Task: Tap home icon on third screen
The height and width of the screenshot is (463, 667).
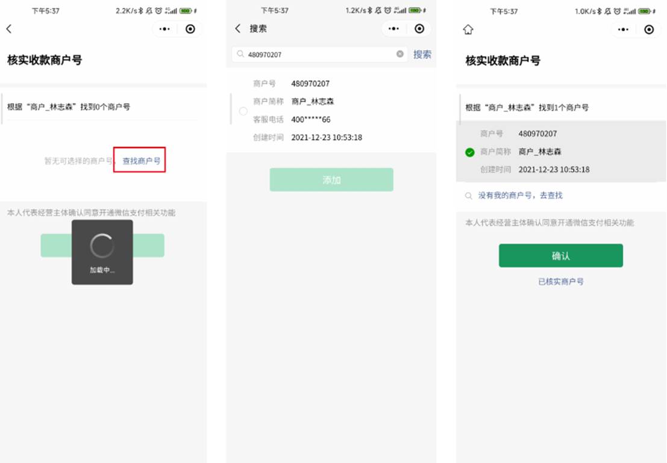Action: (x=468, y=30)
